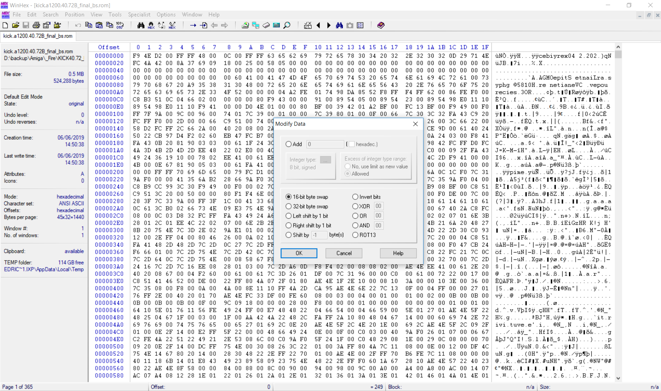Viewport: 661px width, 391px height.
Task: Select the Invert bits radio button
Action: (x=355, y=197)
